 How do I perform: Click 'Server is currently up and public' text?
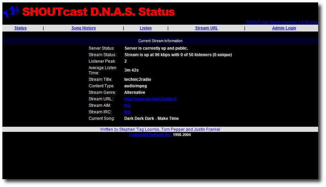[x=156, y=48]
